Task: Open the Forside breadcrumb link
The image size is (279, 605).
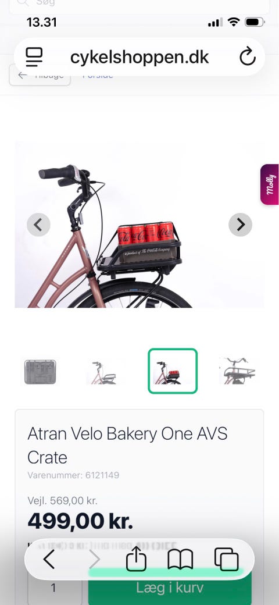Action: [x=98, y=75]
